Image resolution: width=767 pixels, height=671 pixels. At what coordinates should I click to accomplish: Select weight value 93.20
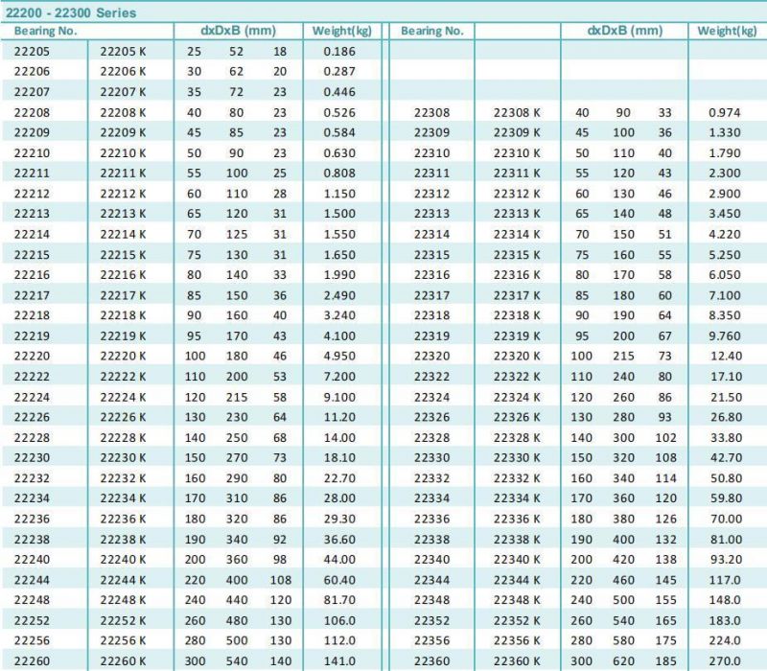[x=727, y=560]
